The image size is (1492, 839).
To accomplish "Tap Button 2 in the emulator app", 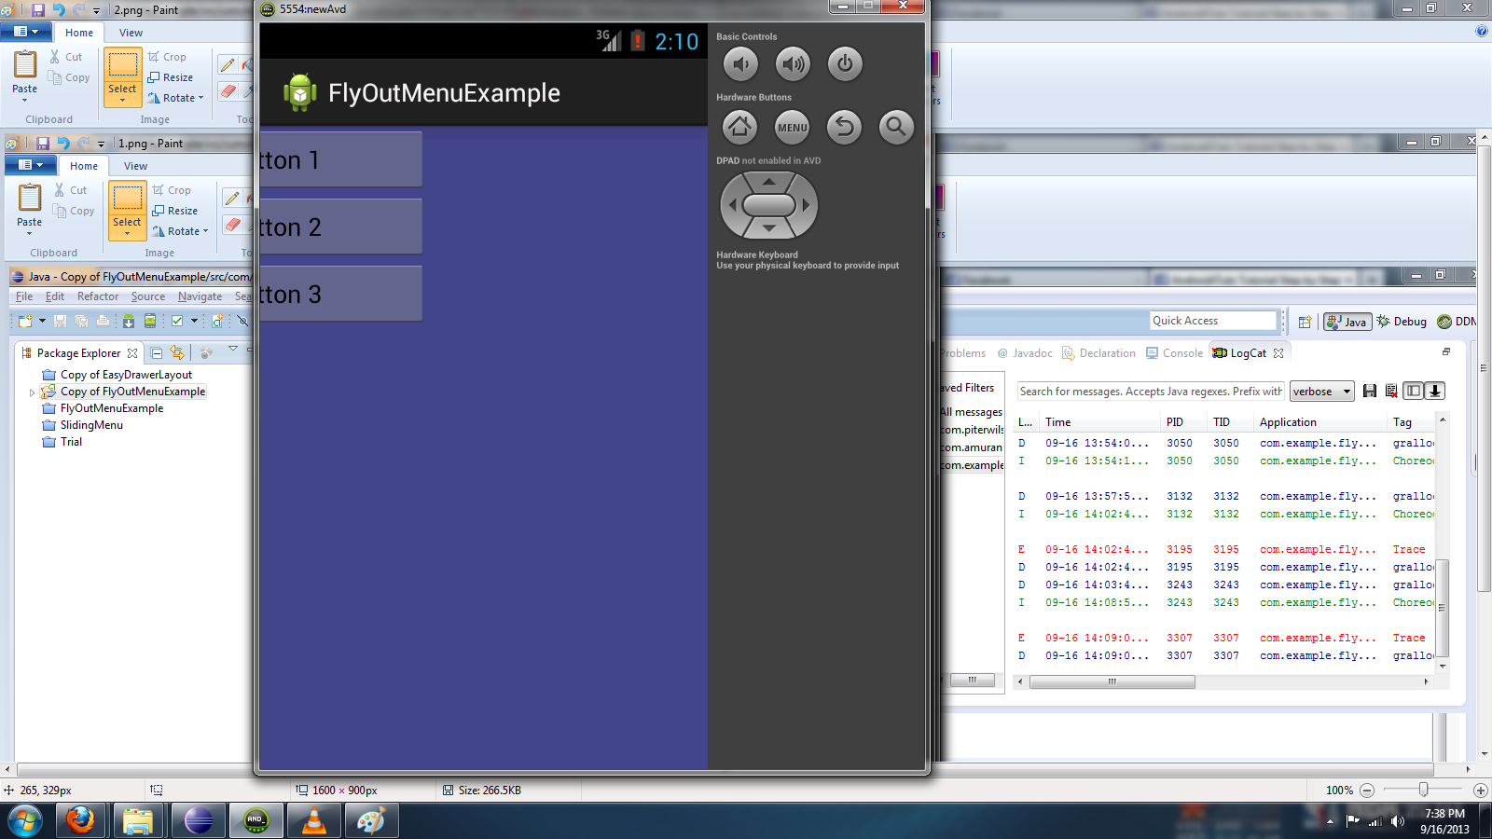I will 340,227.
